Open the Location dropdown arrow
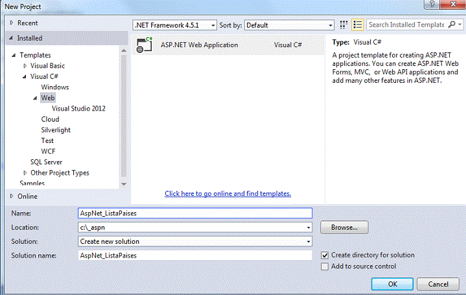This screenshot has width=466, height=295. pos(309,228)
